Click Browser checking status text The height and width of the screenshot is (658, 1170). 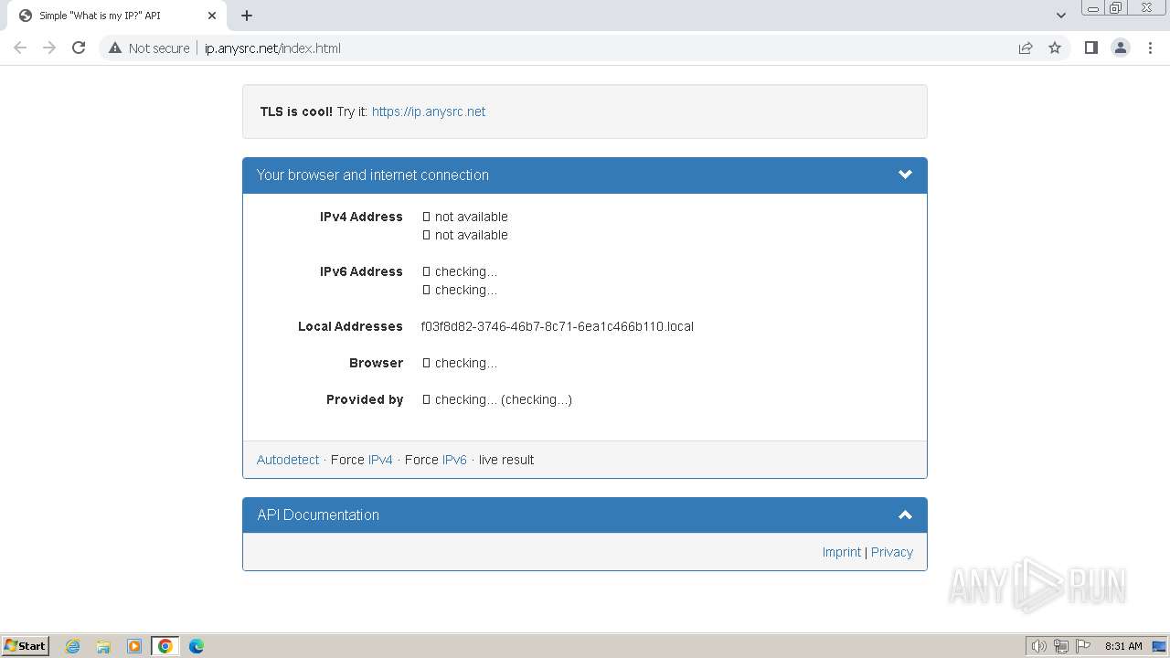(x=460, y=363)
